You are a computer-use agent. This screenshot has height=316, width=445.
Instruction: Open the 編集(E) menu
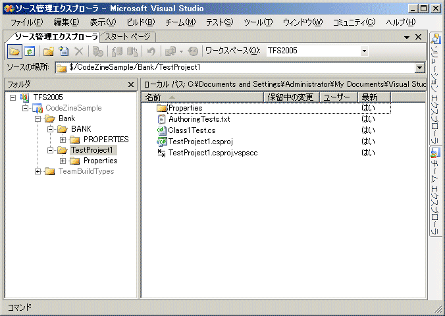[66, 22]
